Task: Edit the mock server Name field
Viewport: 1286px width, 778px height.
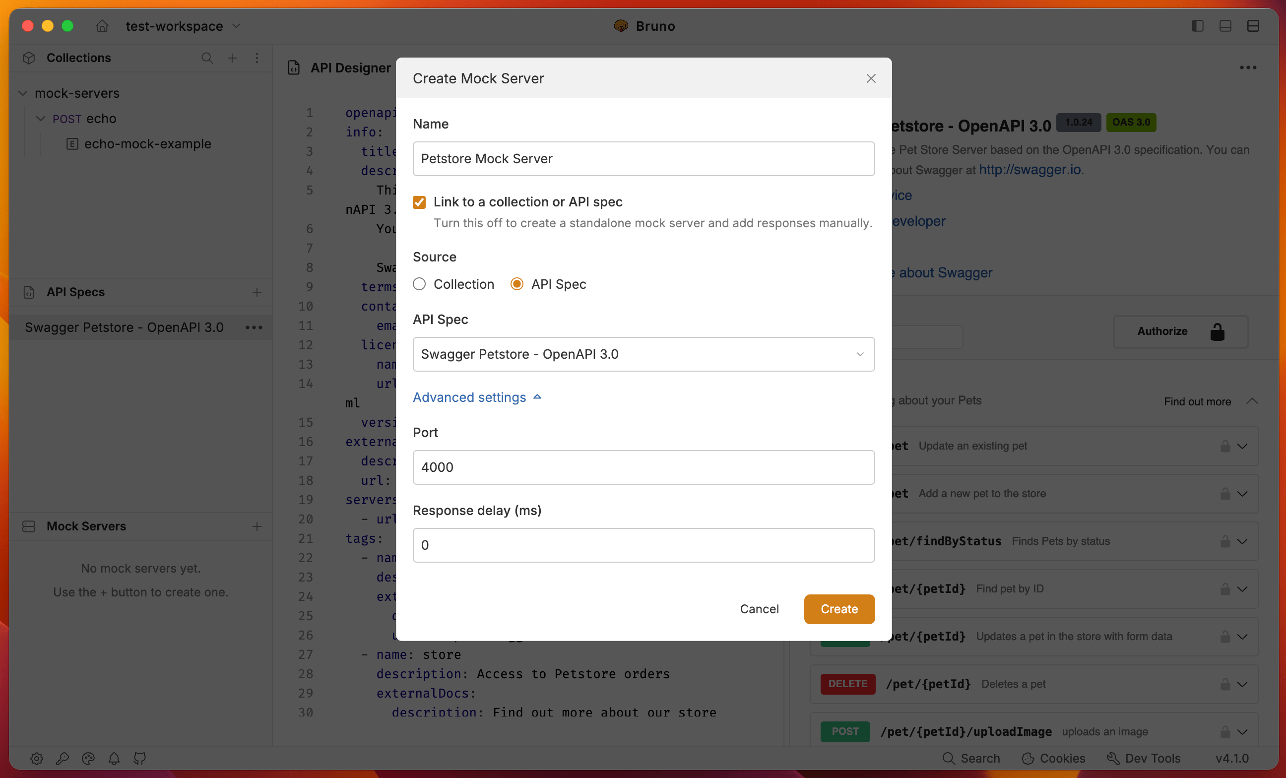Action: coord(643,159)
